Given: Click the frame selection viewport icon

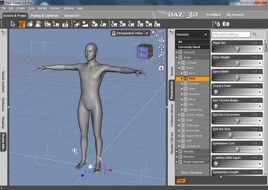Looking at the screenshot, I should pyautogui.click(x=162, y=61).
